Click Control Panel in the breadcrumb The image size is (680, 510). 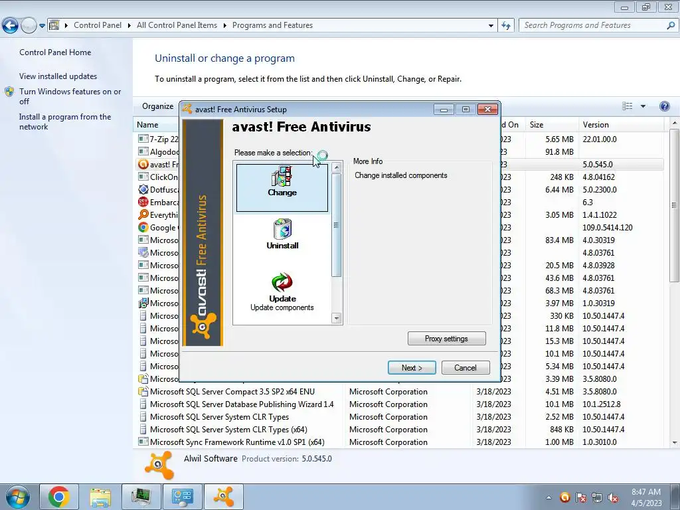pyautogui.click(x=98, y=25)
